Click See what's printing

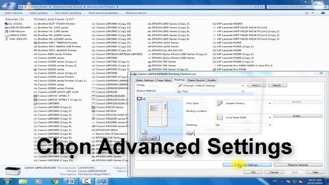(x=68, y=13)
